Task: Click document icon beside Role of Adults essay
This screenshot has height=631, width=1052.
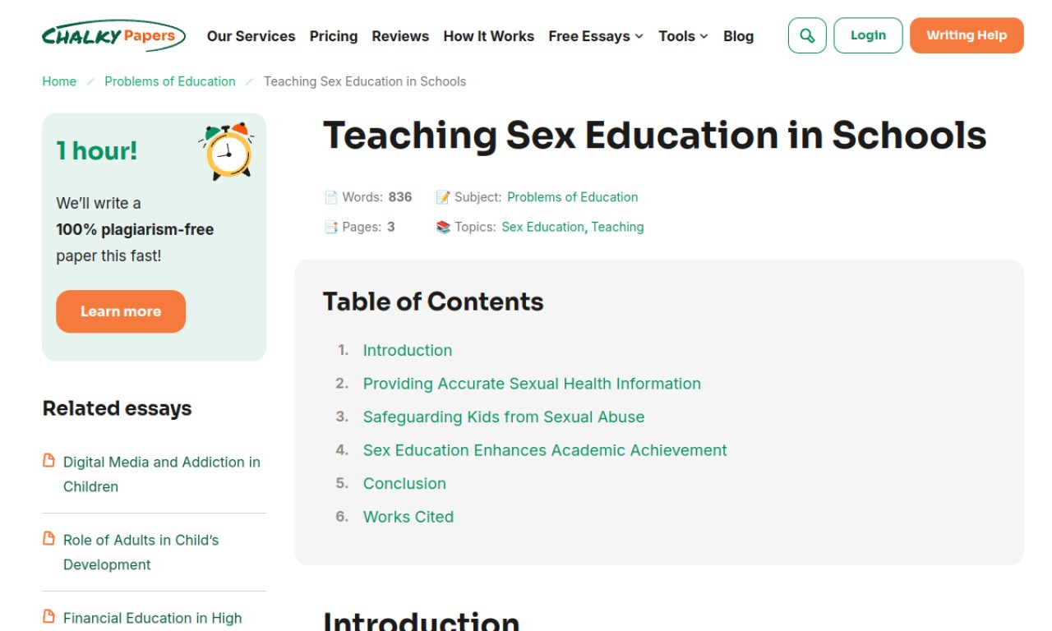Action: [x=49, y=539]
